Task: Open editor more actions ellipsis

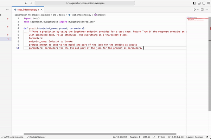Action: 207,9
